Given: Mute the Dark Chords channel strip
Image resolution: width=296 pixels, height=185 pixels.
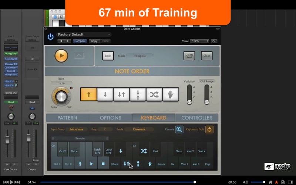Looking at the screenshot, I should 7,164.
